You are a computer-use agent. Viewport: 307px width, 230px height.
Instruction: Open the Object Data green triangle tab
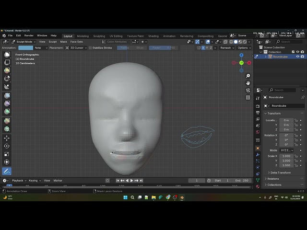(258, 180)
